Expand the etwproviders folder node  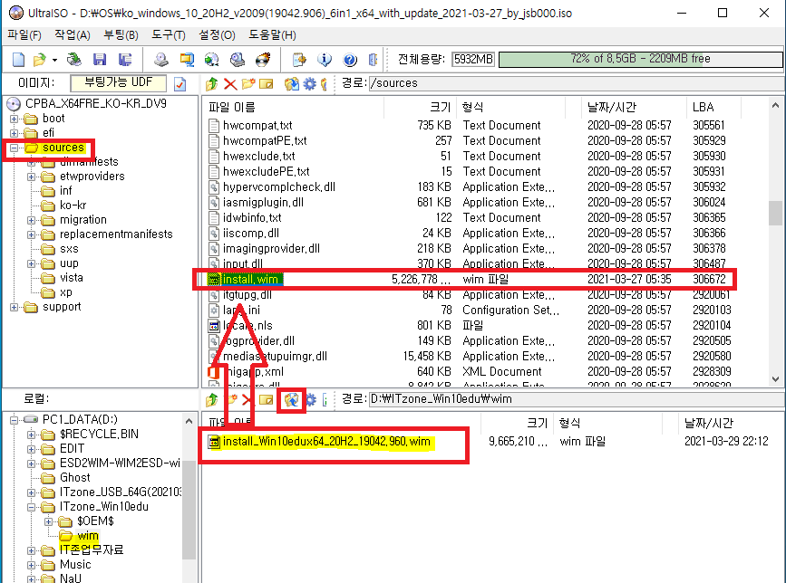(x=31, y=177)
